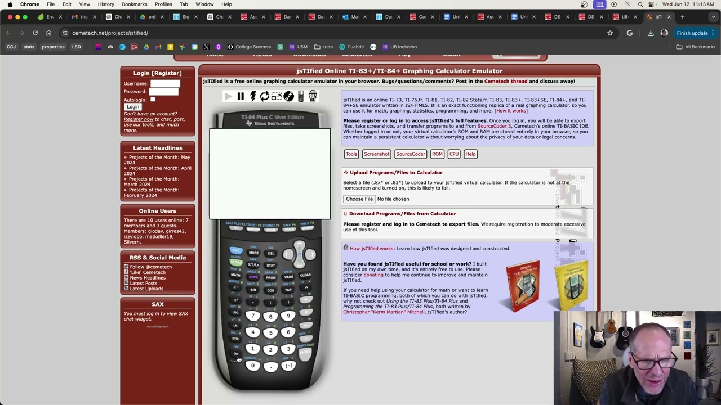Click the emulator play icon
This screenshot has width=721, height=405.
pos(228,96)
